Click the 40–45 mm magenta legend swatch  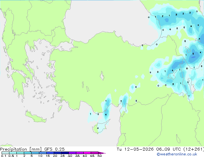tap(87, 153)
